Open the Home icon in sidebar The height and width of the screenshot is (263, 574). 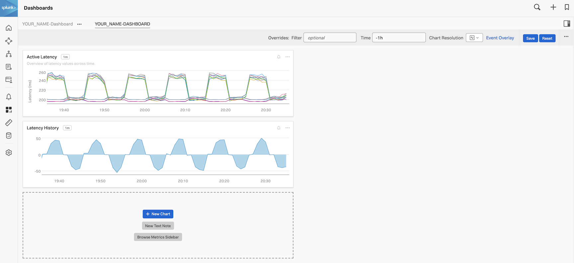(9, 28)
